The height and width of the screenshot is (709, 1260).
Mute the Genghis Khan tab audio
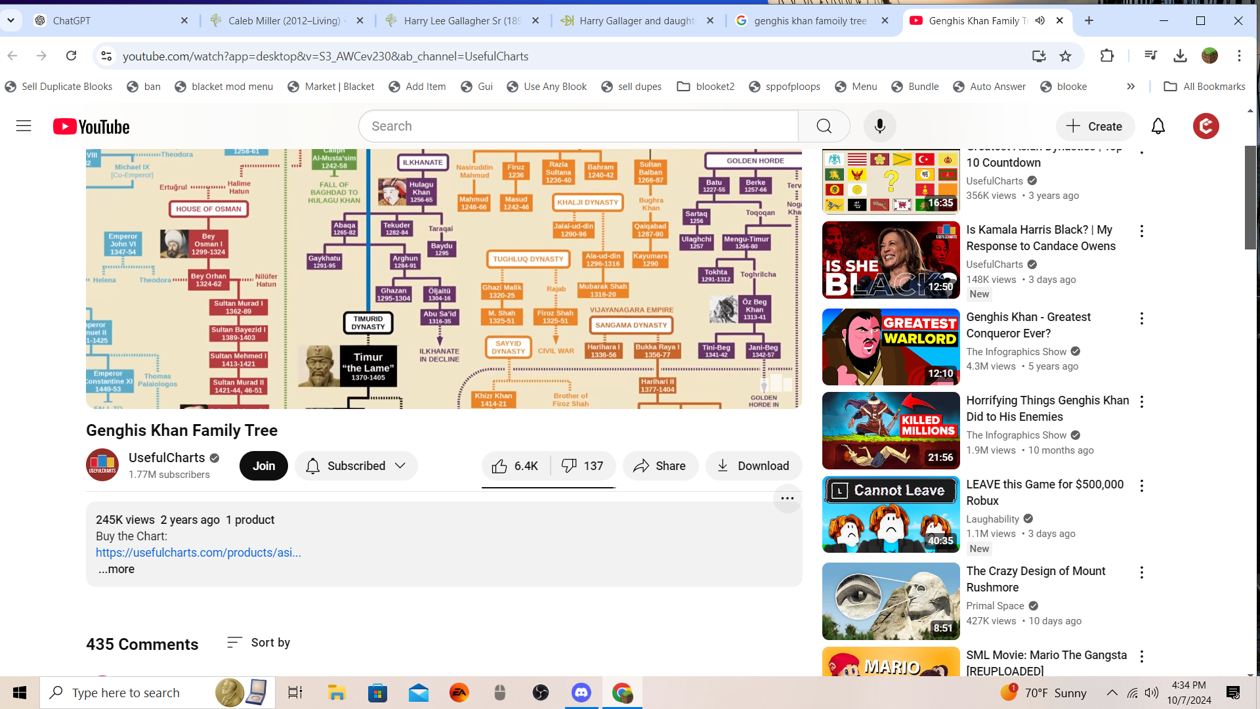click(x=1040, y=21)
